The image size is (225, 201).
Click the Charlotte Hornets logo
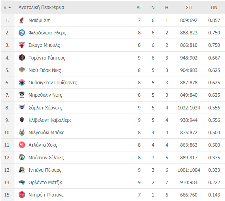tap(22, 107)
